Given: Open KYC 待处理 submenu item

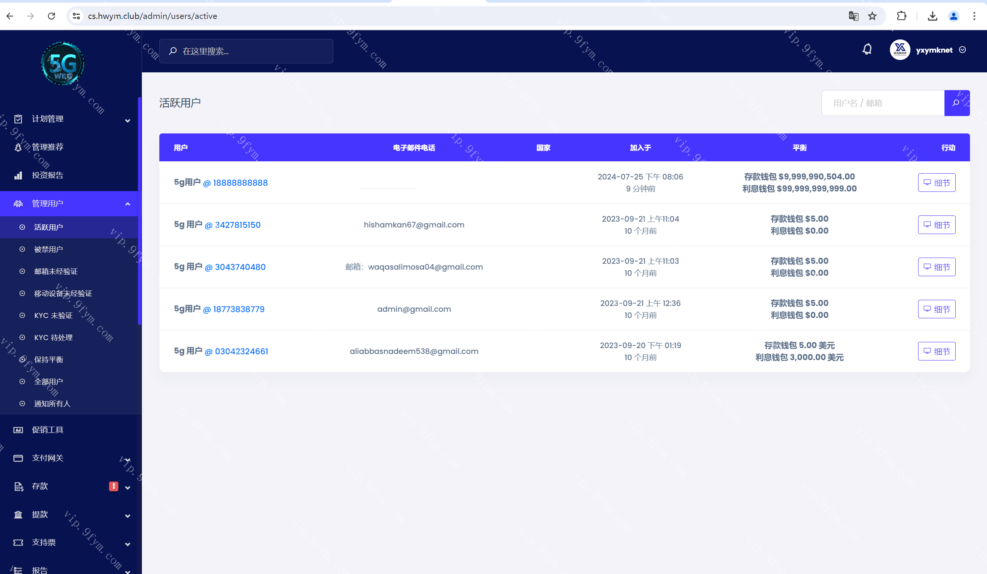Looking at the screenshot, I should tap(53, 338).
